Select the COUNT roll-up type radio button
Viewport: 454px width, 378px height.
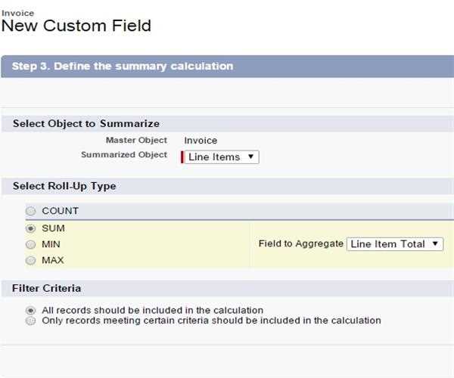click(31, 211)
